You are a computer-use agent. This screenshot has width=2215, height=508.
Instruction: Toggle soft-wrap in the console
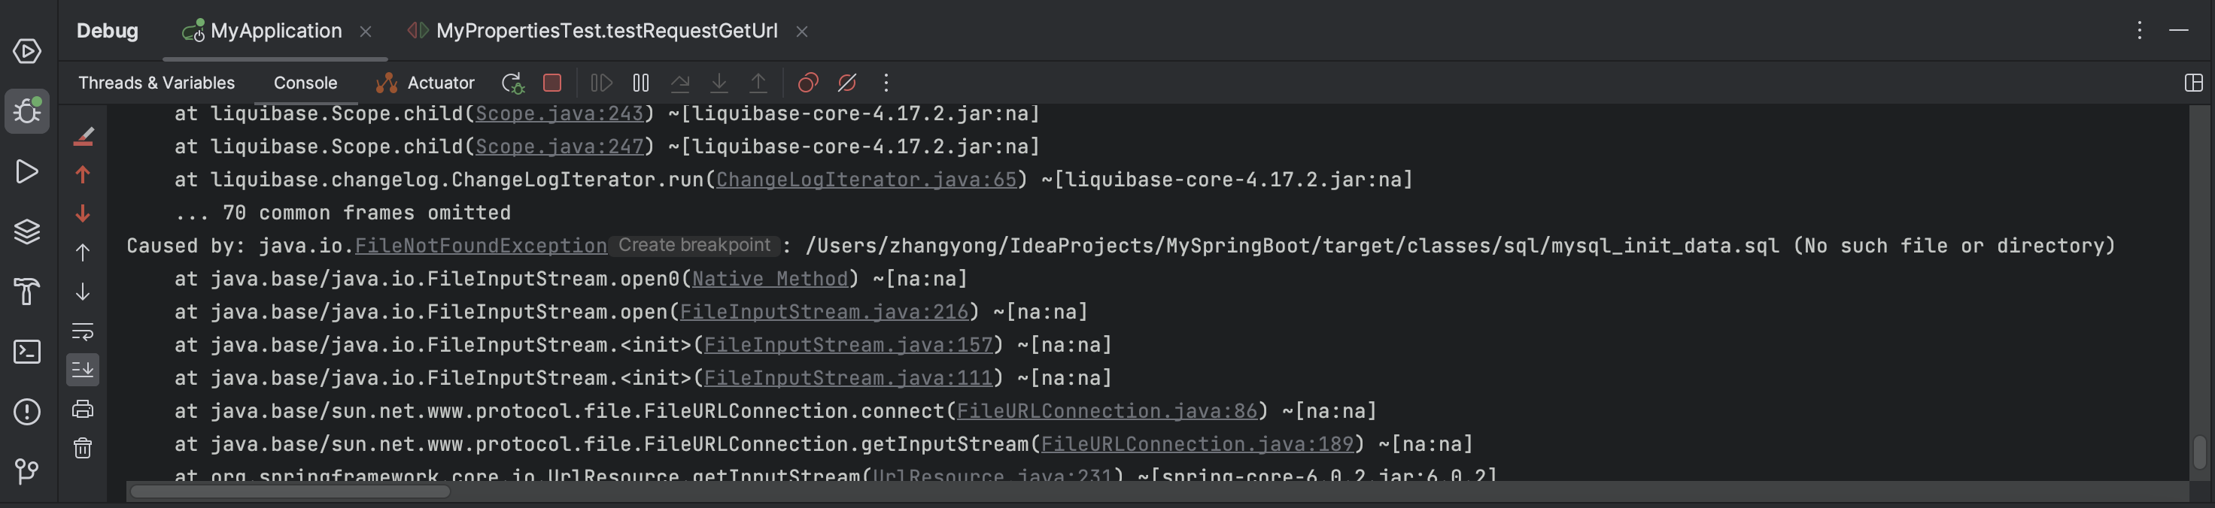[83, 333]
